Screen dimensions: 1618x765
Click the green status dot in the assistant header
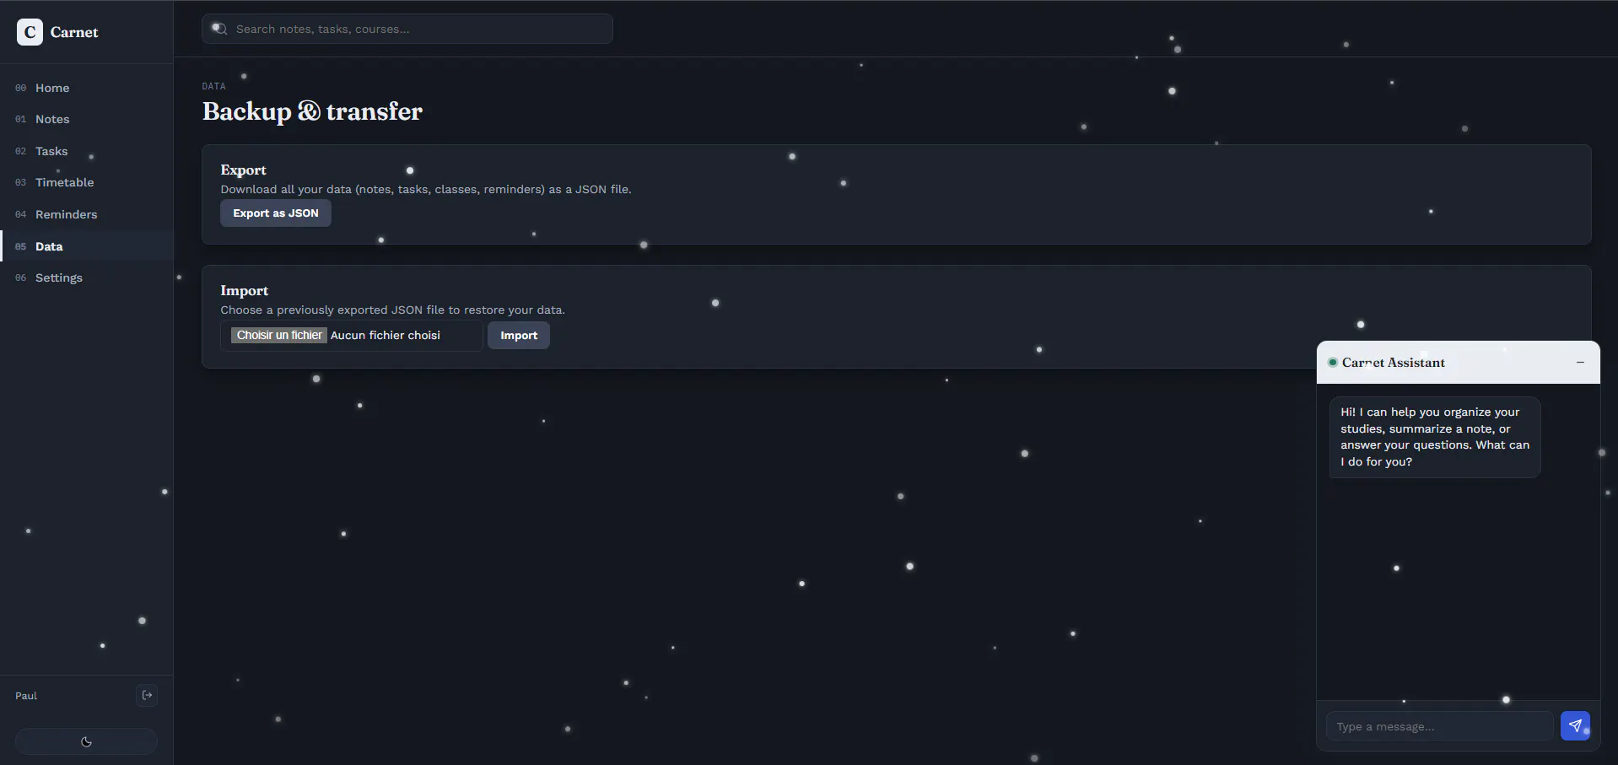coord(1333,363)
